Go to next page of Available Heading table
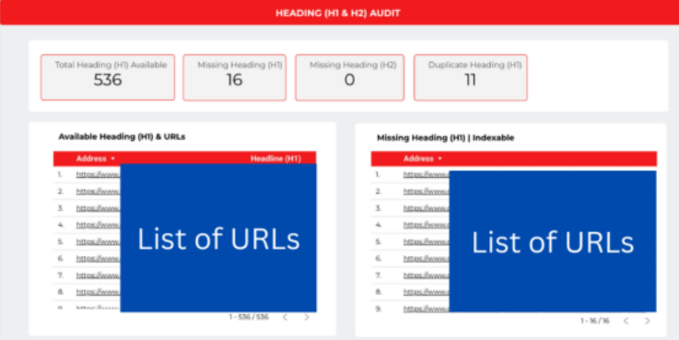Image resolution: width=679 pixels, height=340 pixels. click(x=307, y=317)
